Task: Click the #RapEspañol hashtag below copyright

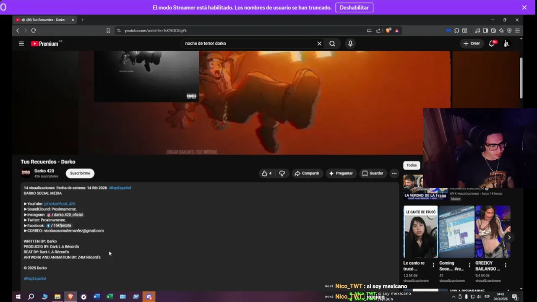Action: tap(35, 279)
